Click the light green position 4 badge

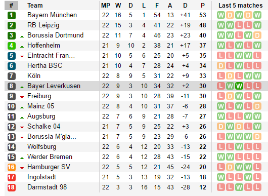[x=12, y=46]
